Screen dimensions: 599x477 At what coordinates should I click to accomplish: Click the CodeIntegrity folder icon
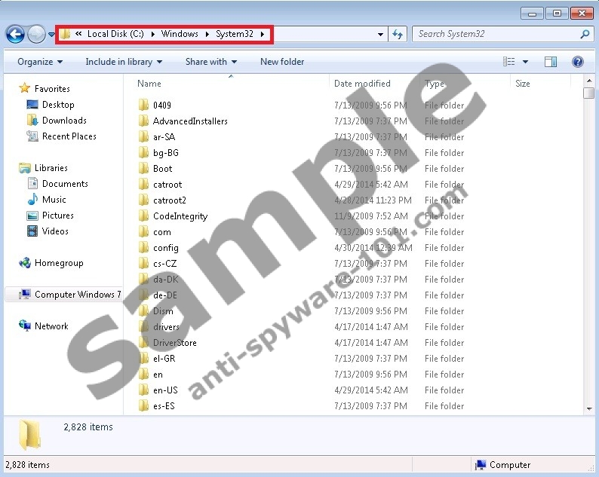tap(143, 216)
